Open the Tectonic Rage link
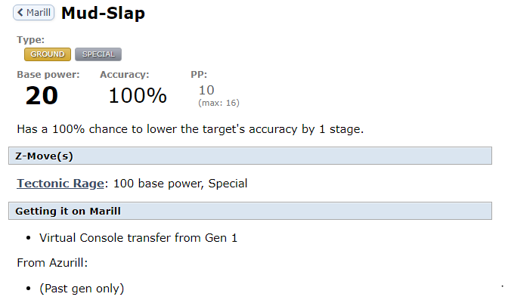 pyautogui.click(x=60, y=184)
